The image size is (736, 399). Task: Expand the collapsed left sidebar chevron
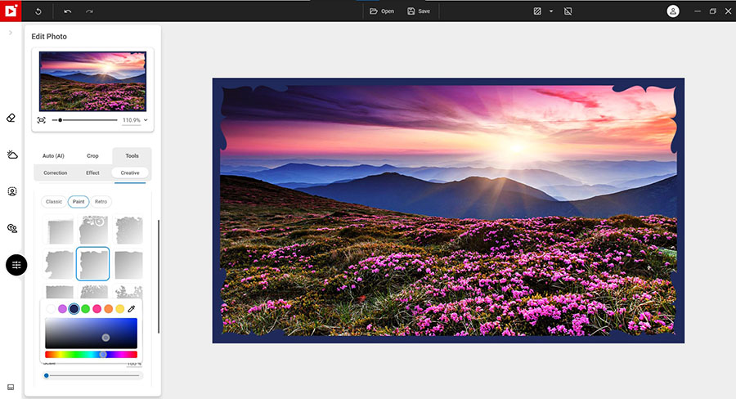10,33
